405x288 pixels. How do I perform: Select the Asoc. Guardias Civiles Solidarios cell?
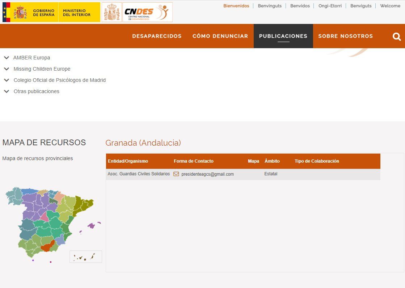(139, 174)
